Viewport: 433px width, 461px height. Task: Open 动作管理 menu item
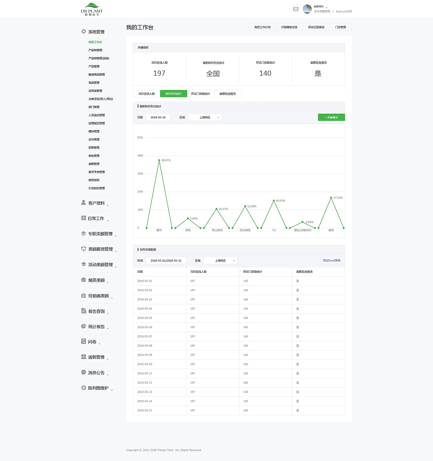94,139
